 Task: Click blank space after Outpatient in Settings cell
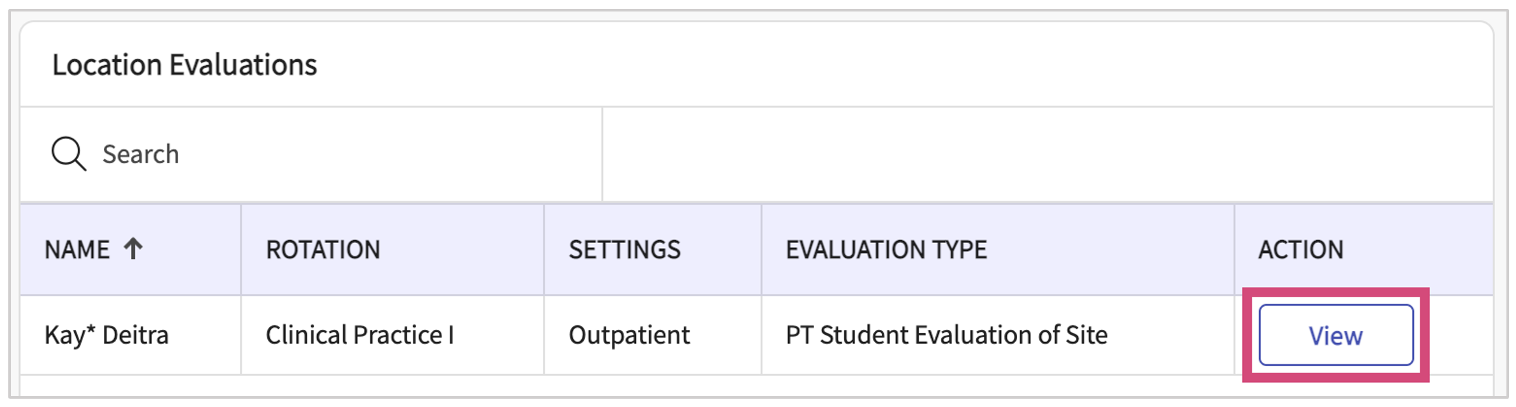tap(727, 335)
